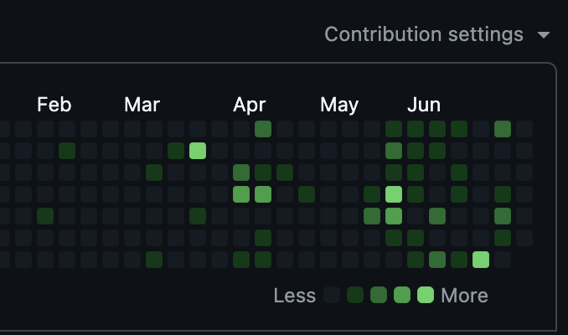Screen dimensions: 568x335
Task: Click the Feb month label
Action: click(x=54, y=105)
